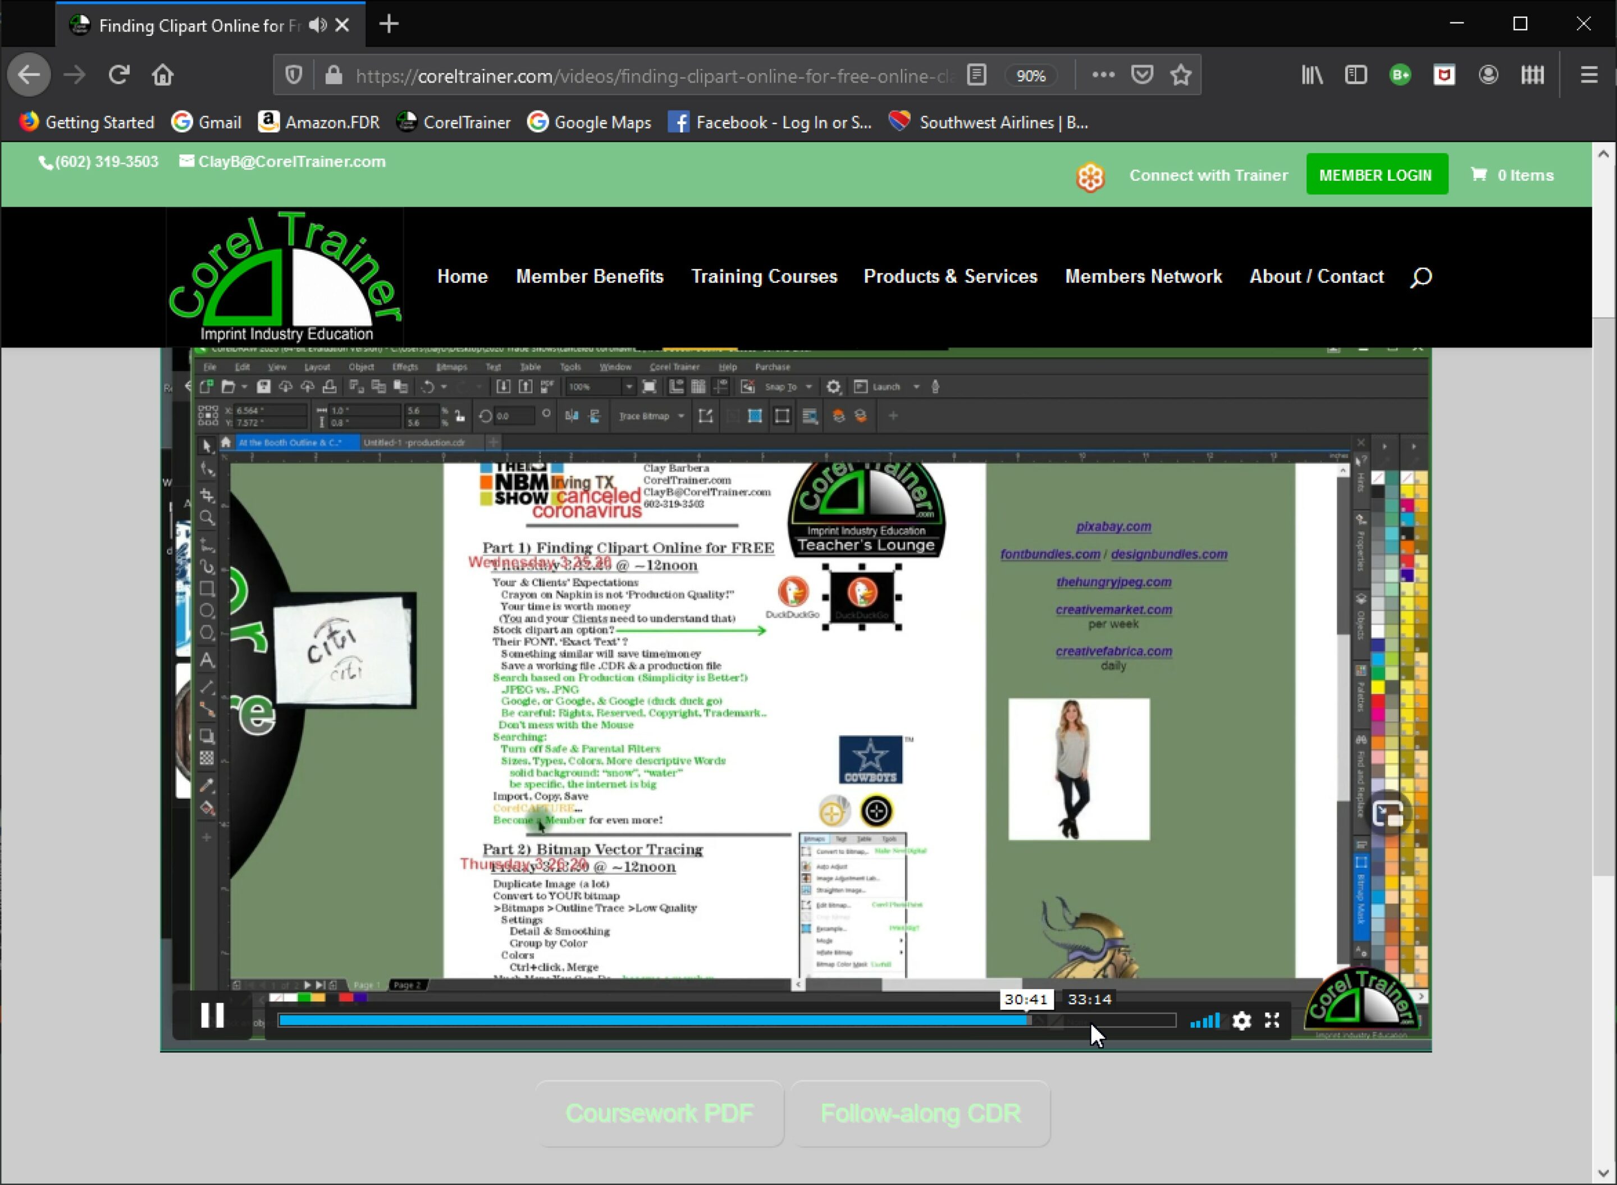Open video settings gear
Screen dimensions: 1617x1185
tap(1242, 1021)
